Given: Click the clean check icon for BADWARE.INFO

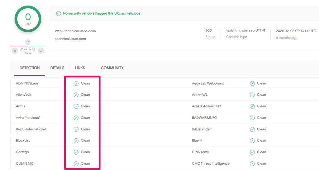Looking at the screenshot, I should pos(252,118).
